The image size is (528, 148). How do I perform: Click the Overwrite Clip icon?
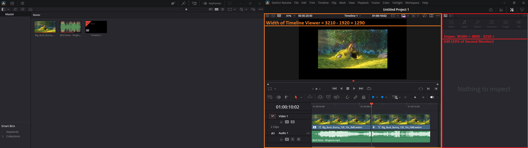point(328,97)
